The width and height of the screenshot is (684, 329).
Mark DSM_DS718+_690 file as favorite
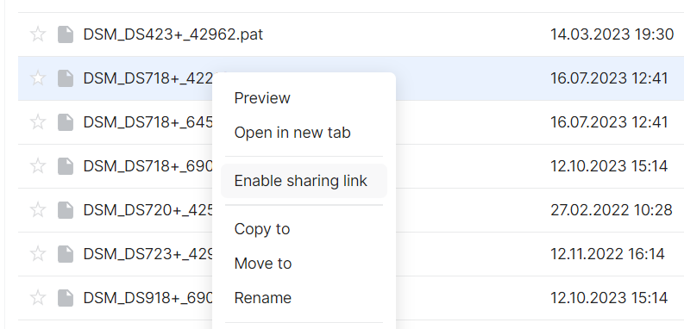38,166
